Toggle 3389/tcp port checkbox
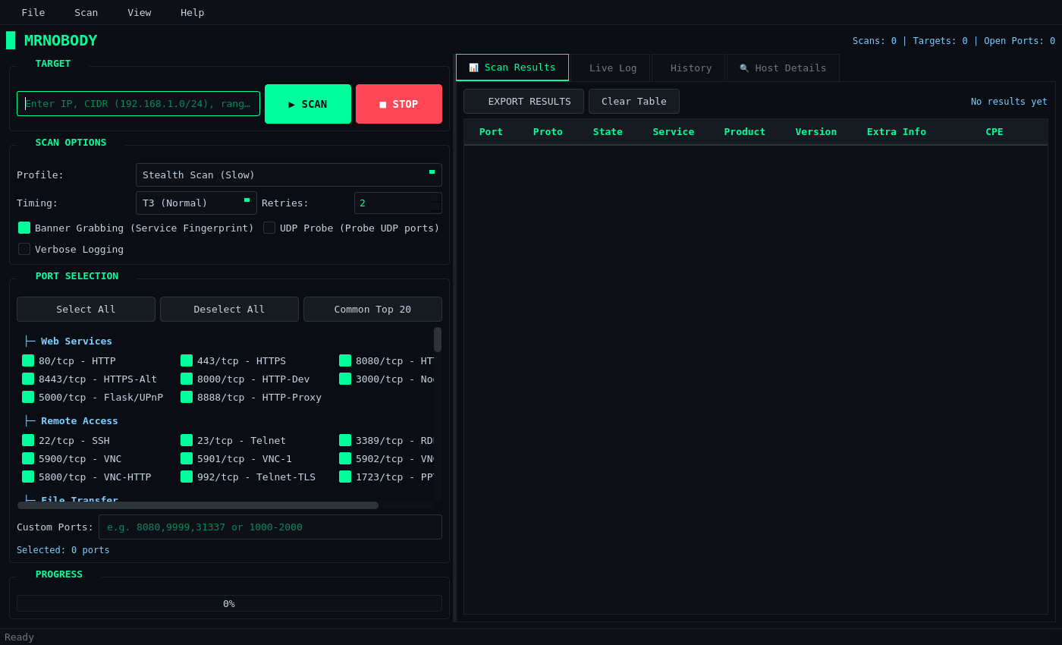Image resolution: width=1062 pixels, height=645 pixels. [x=345, y=440]
